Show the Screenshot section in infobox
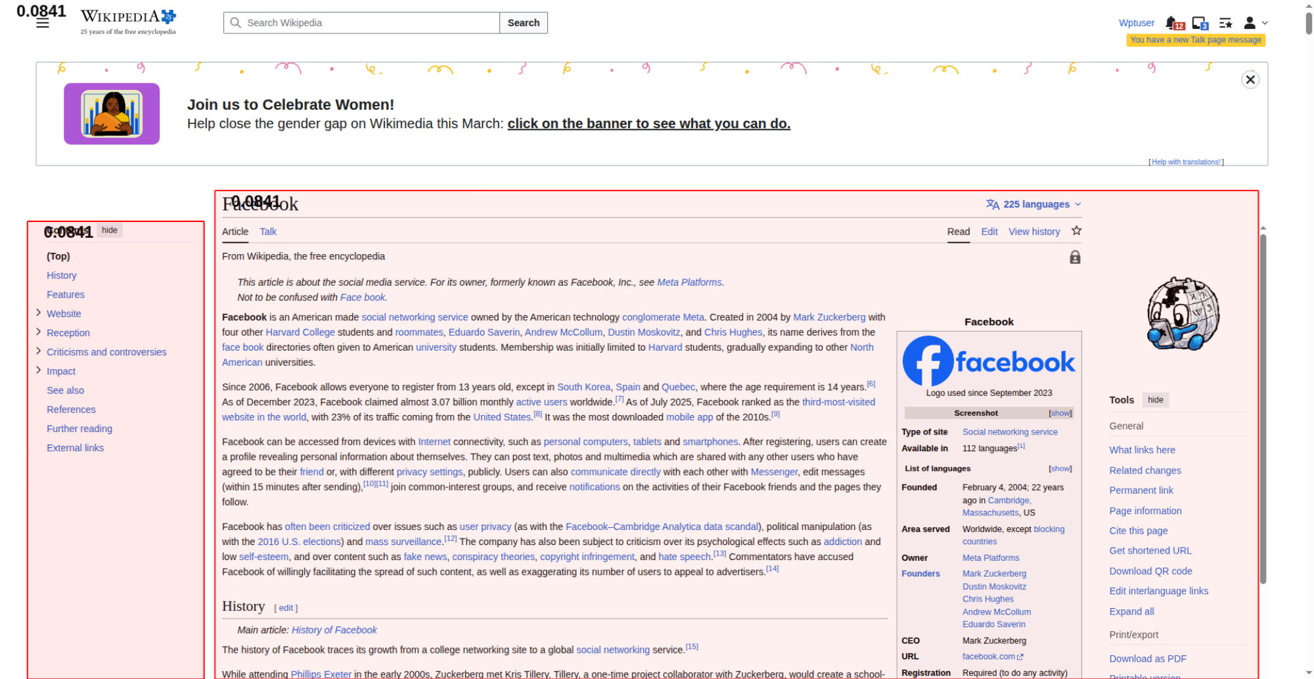The height and width of the screenshot is (679, 1314). click(1060, 413)
